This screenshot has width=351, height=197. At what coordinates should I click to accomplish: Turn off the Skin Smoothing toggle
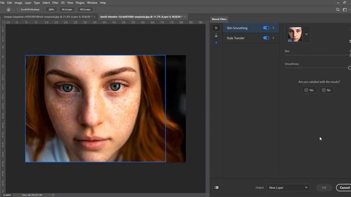tap(266, 28)
